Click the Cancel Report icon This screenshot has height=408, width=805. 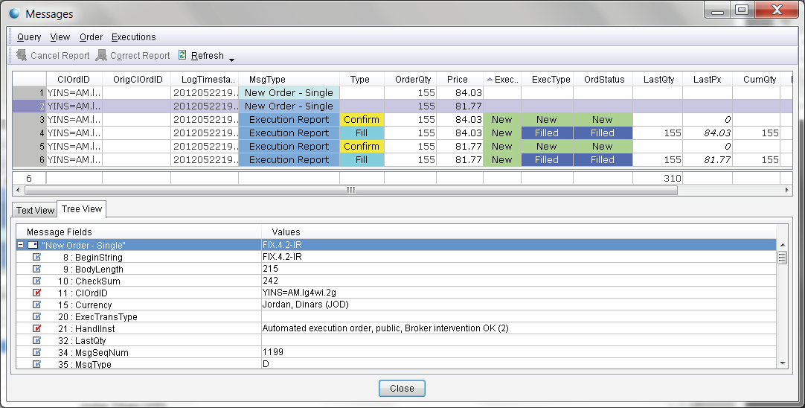click(x=22, y=55)
